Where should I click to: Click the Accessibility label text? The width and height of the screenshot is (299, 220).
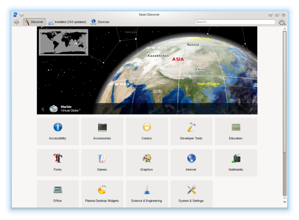(58, 138)
